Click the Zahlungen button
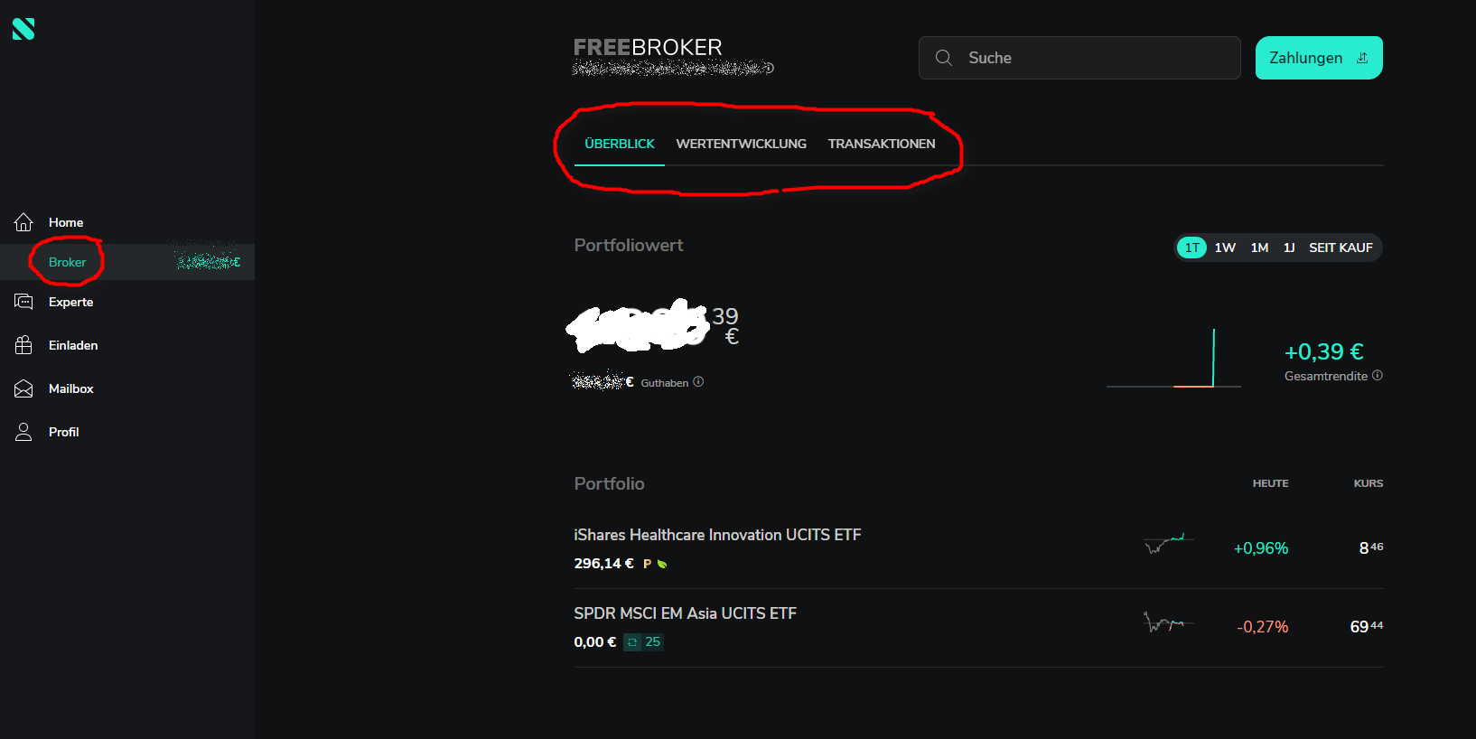The image size is (1476, 739). [1319, 58]
